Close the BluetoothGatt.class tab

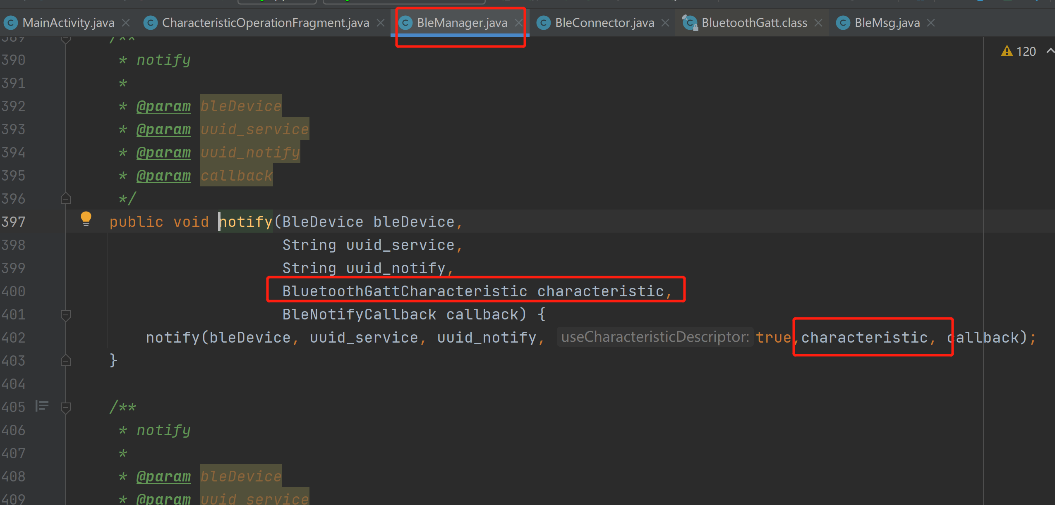(818, 23)
